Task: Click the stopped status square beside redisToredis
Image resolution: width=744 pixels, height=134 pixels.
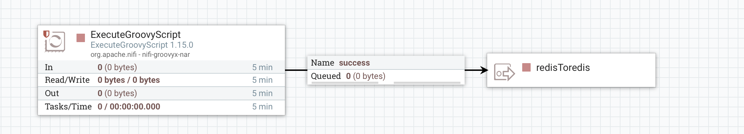Action: pyautogui.click(x=526, y=67)
